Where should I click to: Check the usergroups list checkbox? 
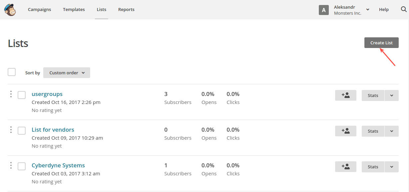[x=22, y=95]
